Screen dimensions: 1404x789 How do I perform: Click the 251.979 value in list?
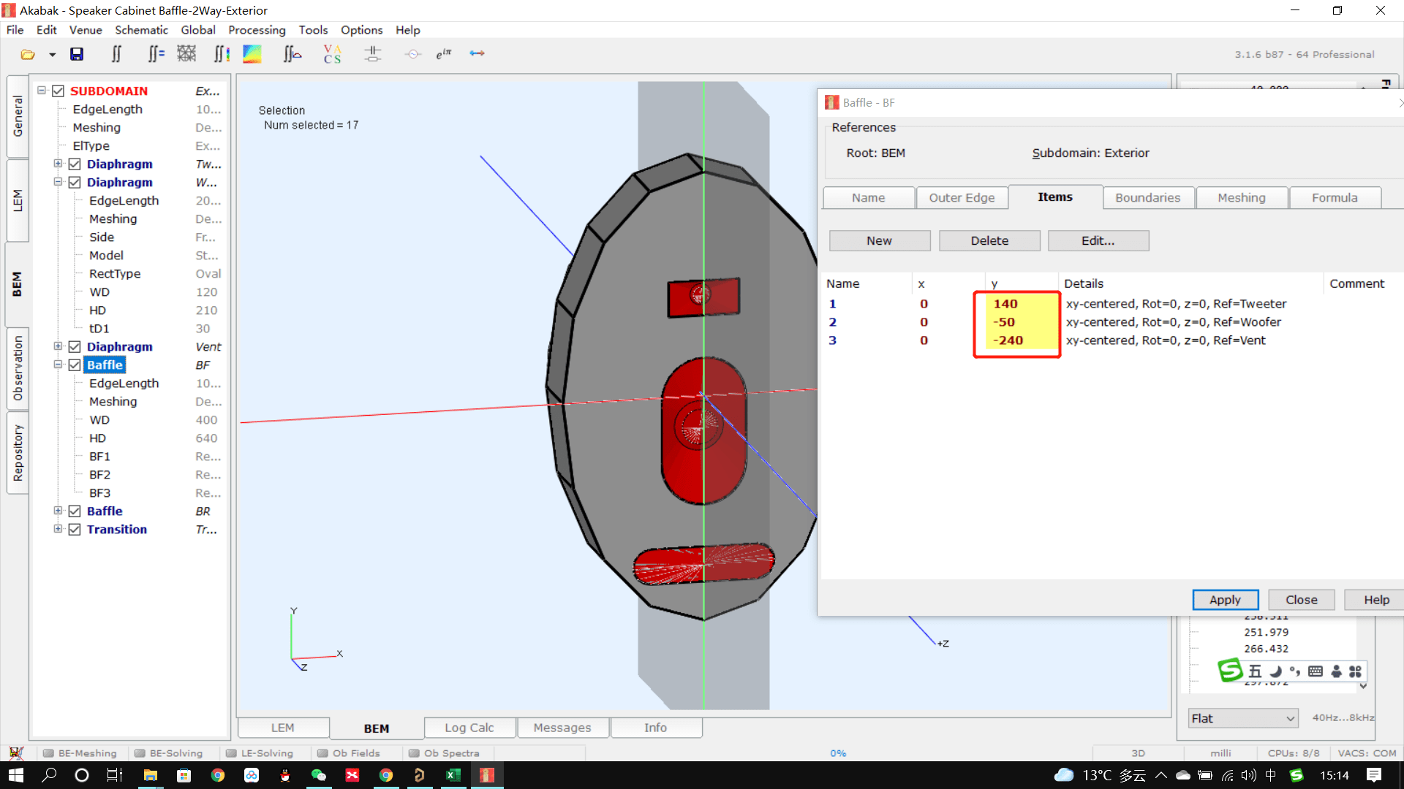pyautogui.click(x=1266, y=633)
